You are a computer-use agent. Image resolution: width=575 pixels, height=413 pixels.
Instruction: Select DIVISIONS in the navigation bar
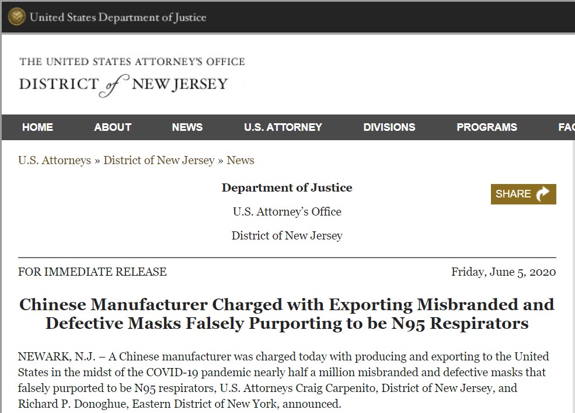(389, 127)
